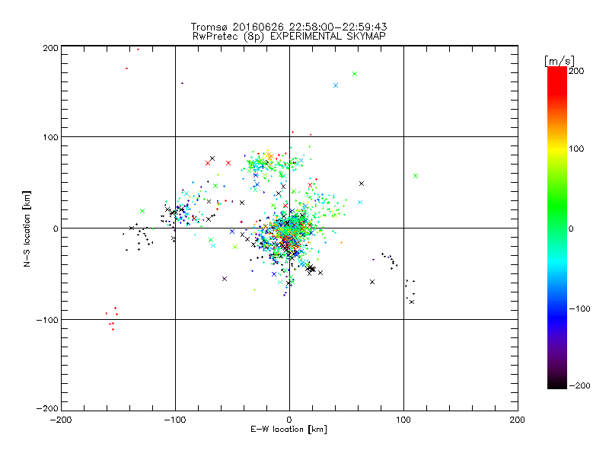Click the y-axis tick label '-100'
This screenshot has height=457, width=609.
pyautogui.click(x=47, y=320)
